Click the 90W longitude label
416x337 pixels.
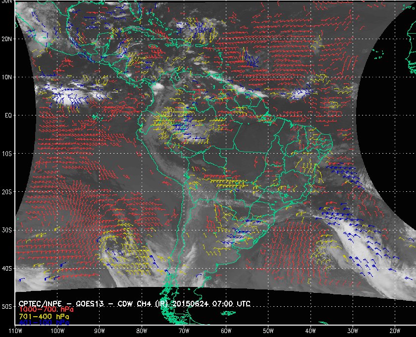pyautogui.click(x=100, y=331)
